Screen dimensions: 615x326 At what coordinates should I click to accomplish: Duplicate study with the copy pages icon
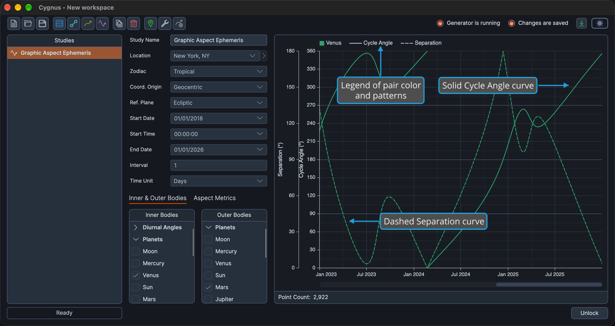point(119,23)
